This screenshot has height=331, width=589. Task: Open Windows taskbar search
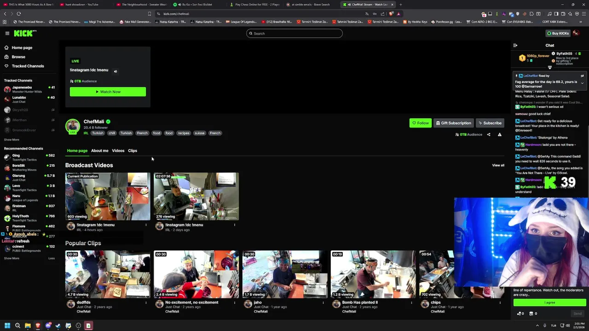coord(17,326)
